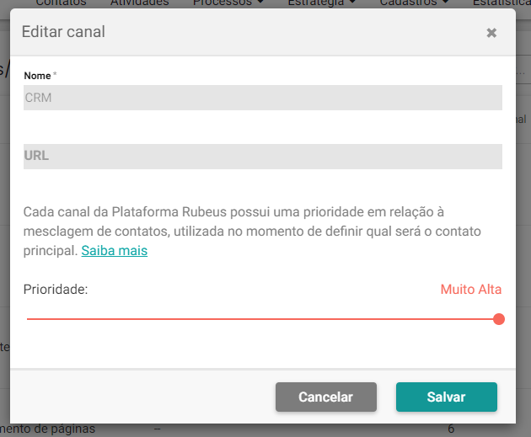Focus the URL input field

point(262,157)
